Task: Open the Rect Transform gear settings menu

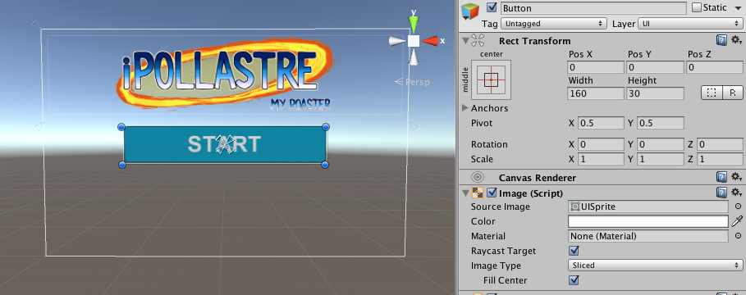Action: 736,41
